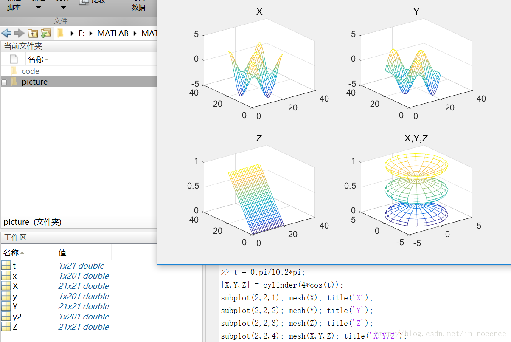Viewport: 511px width, 342px height.
Task: Select the y2 variable in workspace
Action: (17, 317)
